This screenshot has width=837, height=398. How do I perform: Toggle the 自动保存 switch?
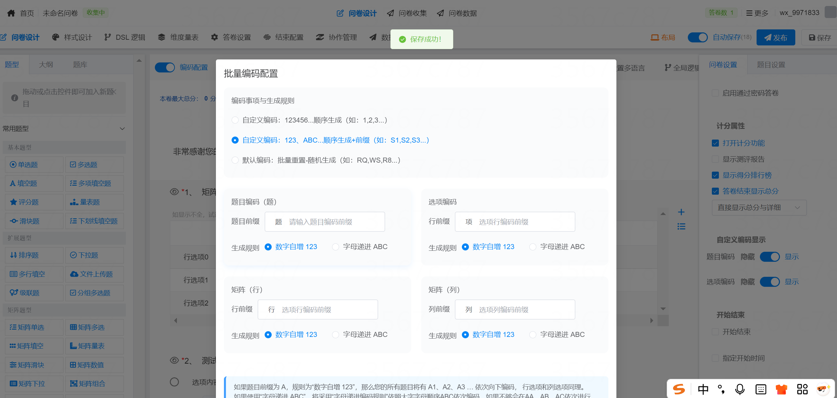pos(697,37)
